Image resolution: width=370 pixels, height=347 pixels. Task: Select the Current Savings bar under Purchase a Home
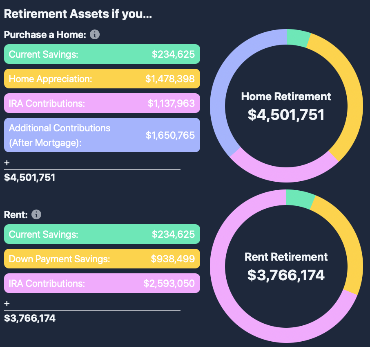click(x=101, y=54)
